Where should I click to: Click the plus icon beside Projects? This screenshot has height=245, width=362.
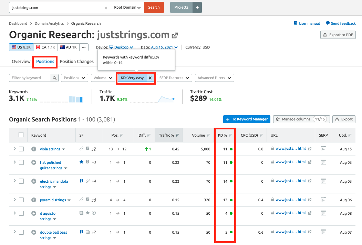click(197, 7)
